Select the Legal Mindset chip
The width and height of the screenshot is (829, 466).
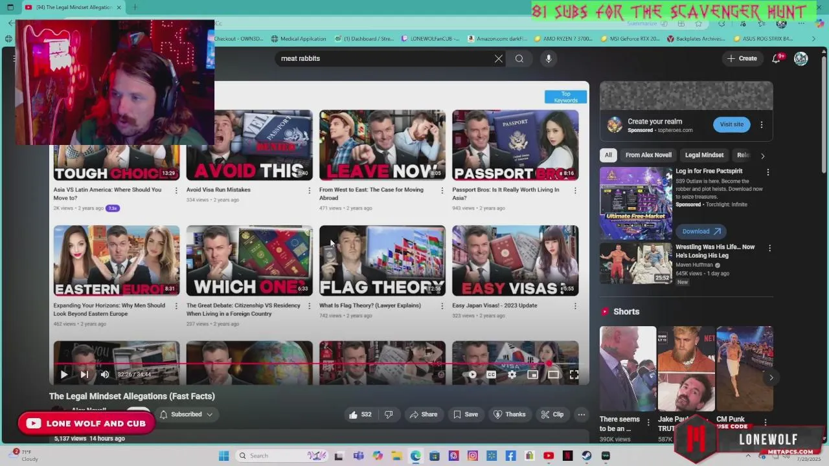click(704, 155)
